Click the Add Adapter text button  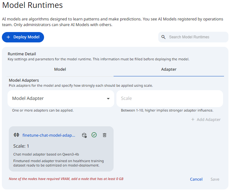[209, 120]
